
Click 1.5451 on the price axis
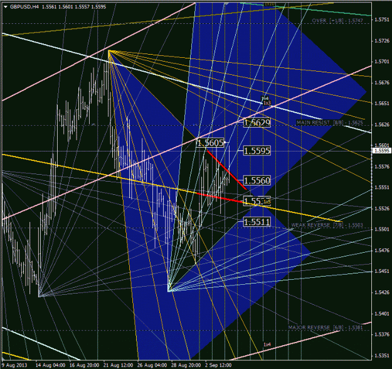pos(382,271)
